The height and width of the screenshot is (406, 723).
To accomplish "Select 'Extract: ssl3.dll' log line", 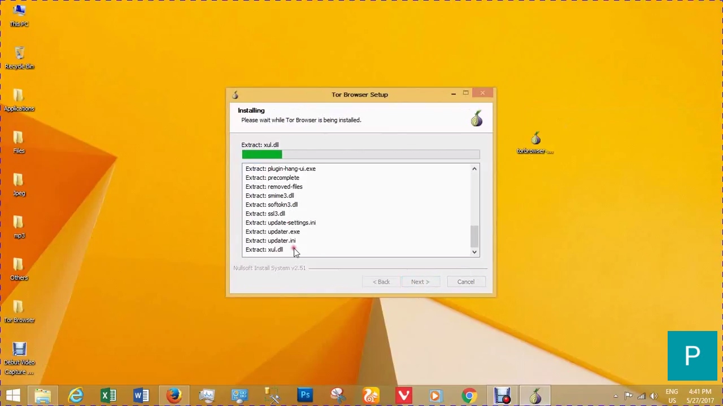I will pyautogui.click(x=265, y=214).
